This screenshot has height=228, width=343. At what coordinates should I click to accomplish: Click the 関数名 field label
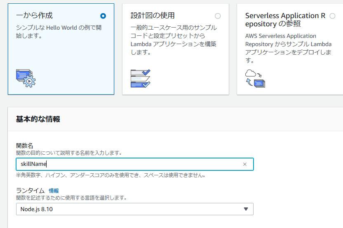[24, 146]
